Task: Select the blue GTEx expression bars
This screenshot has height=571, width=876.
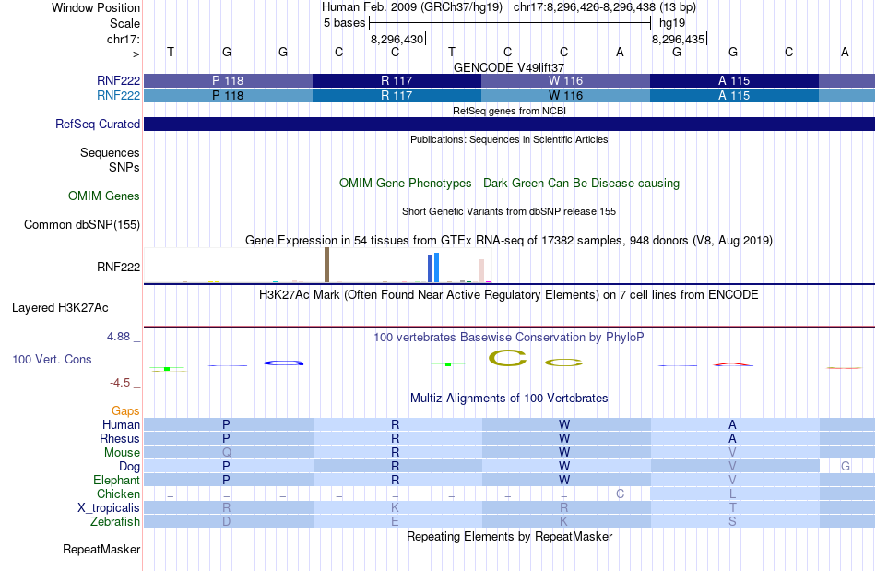Action: click(433, 268)
